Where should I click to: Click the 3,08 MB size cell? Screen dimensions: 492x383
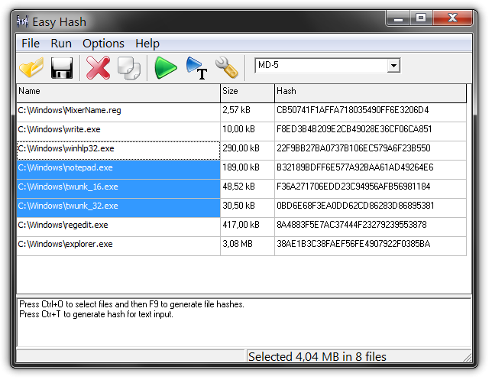pos(248,246)
